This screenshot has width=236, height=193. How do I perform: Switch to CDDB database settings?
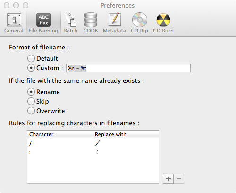91,23
